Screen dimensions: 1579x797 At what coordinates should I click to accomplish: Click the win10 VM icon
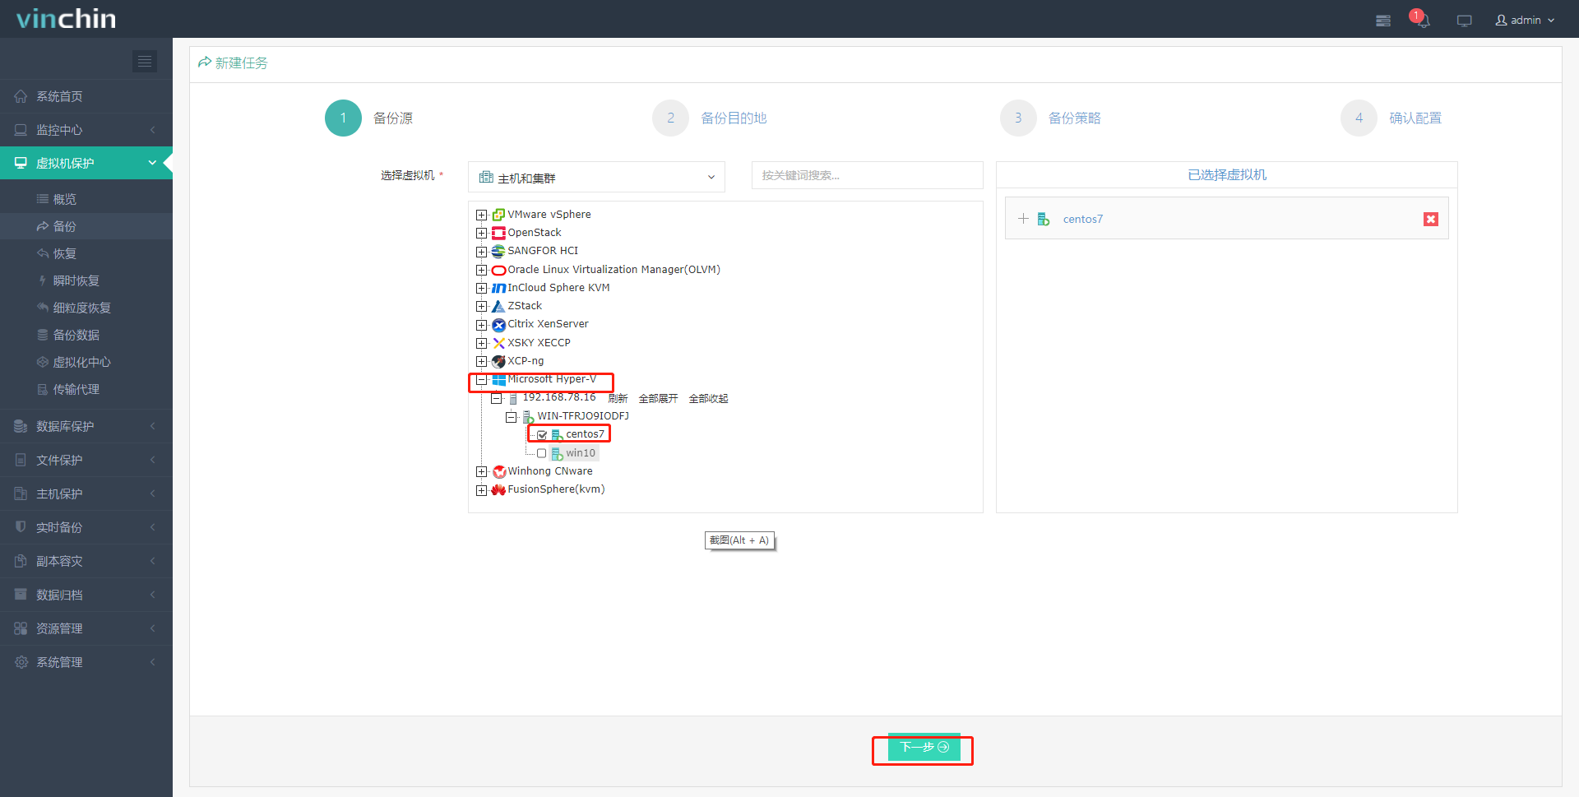tap(557, 453)
